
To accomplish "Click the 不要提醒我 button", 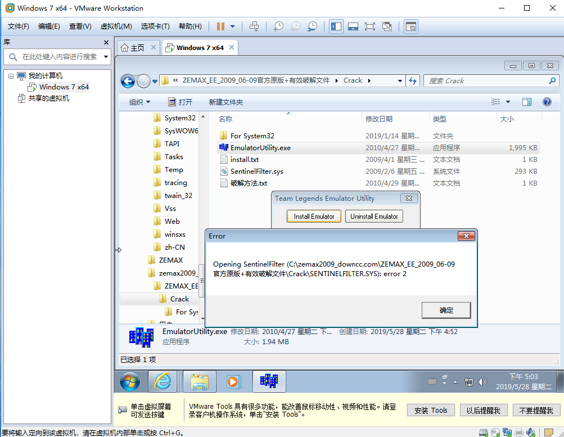I will tap(536, 411).
